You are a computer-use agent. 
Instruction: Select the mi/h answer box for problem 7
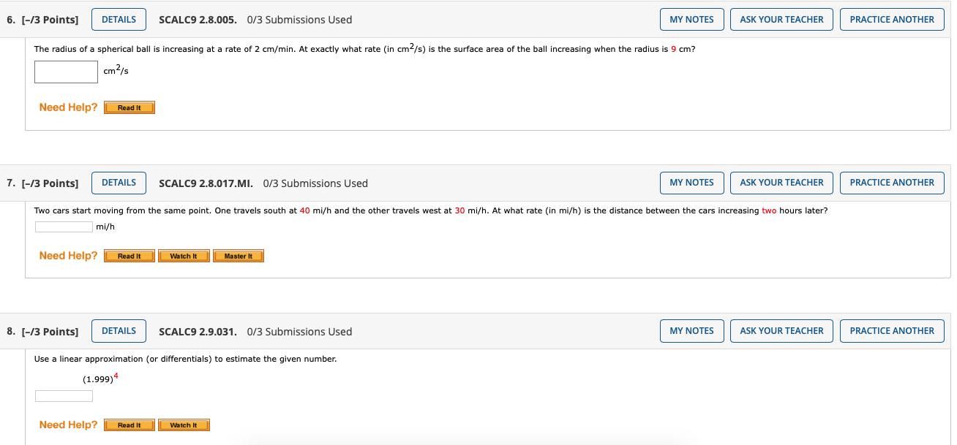[64, 227]
